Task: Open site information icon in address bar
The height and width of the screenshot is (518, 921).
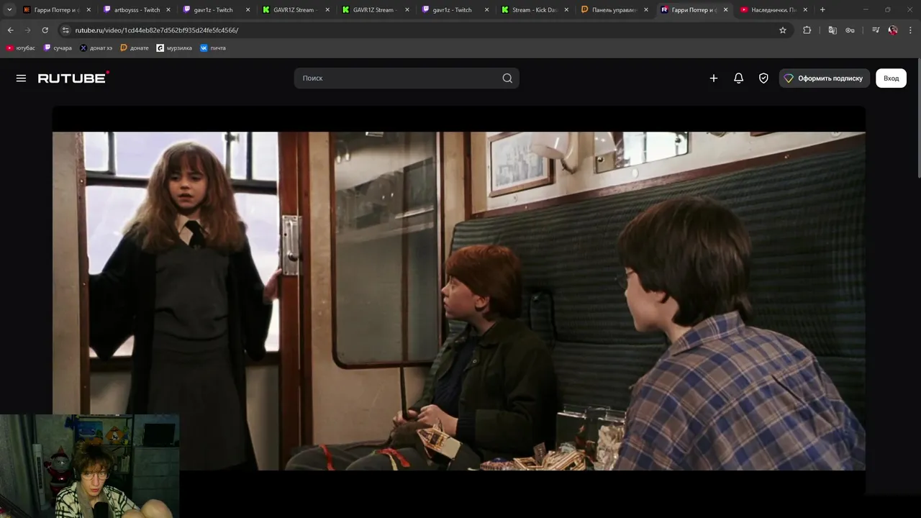Action: 65,30
